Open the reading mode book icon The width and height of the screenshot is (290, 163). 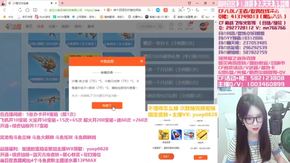point(35,10)
